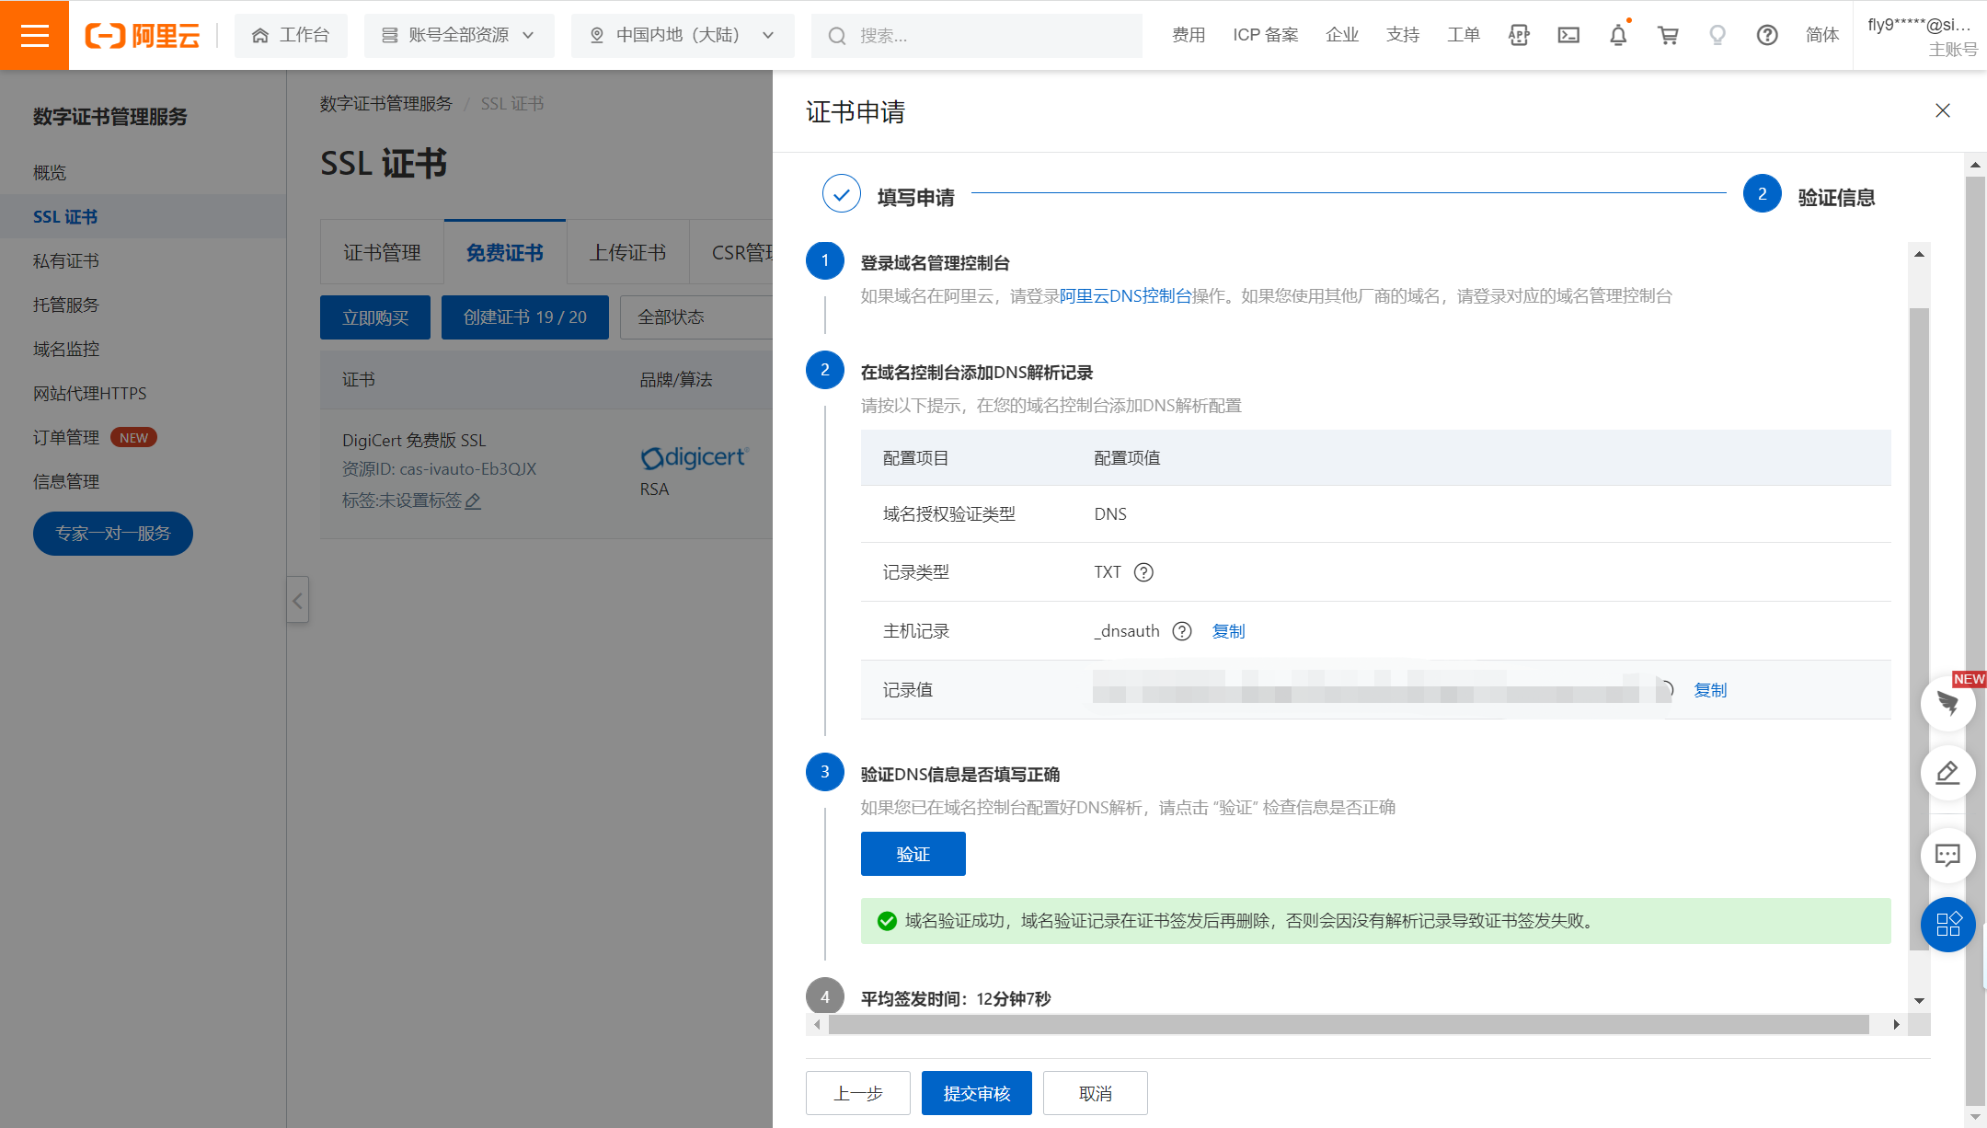Go to 概览 in sidebar
This screenshot has width=1987, height=1128.
point(50,172)
